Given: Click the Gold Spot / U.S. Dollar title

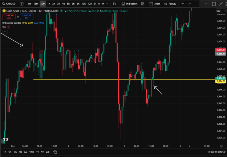Looking at the screenshot, I should (32, 11).
